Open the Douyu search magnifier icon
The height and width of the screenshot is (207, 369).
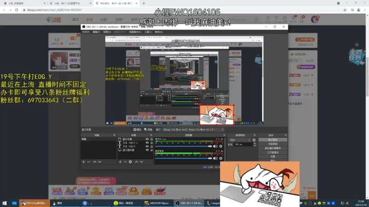256,19
